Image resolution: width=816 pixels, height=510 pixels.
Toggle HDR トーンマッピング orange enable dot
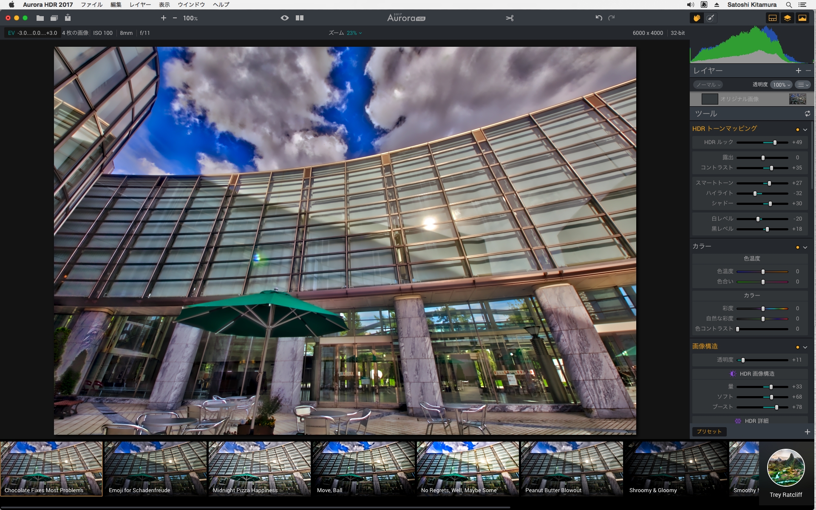click(x=797, y=130)
